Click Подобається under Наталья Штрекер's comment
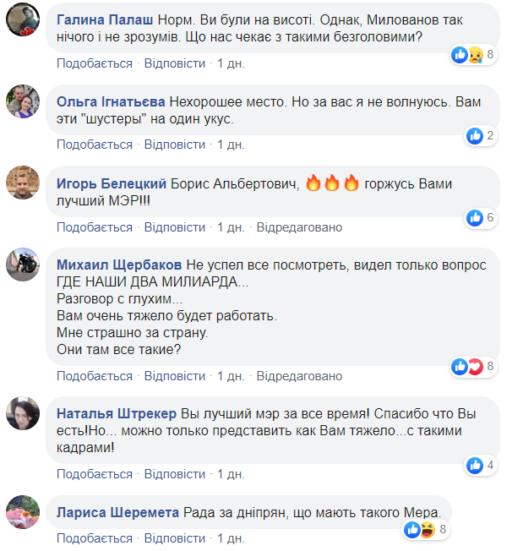 click(95, 473)
